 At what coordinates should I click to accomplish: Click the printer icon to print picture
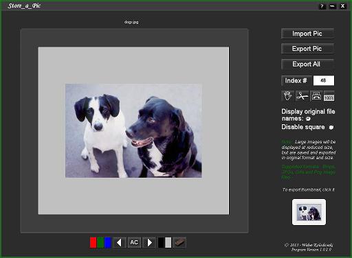click(x=316, y=96)
